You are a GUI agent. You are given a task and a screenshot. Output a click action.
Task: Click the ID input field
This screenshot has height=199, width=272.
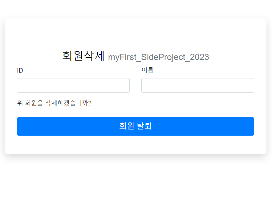click(x=73, y=85)
